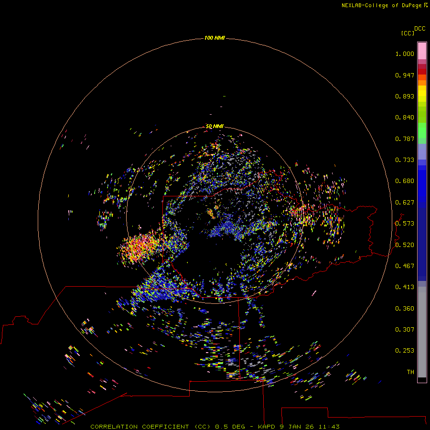This screenshot has height=430, width=430.
Task: Pick the bright green swatch in color bar
Action: pos(422,130)
